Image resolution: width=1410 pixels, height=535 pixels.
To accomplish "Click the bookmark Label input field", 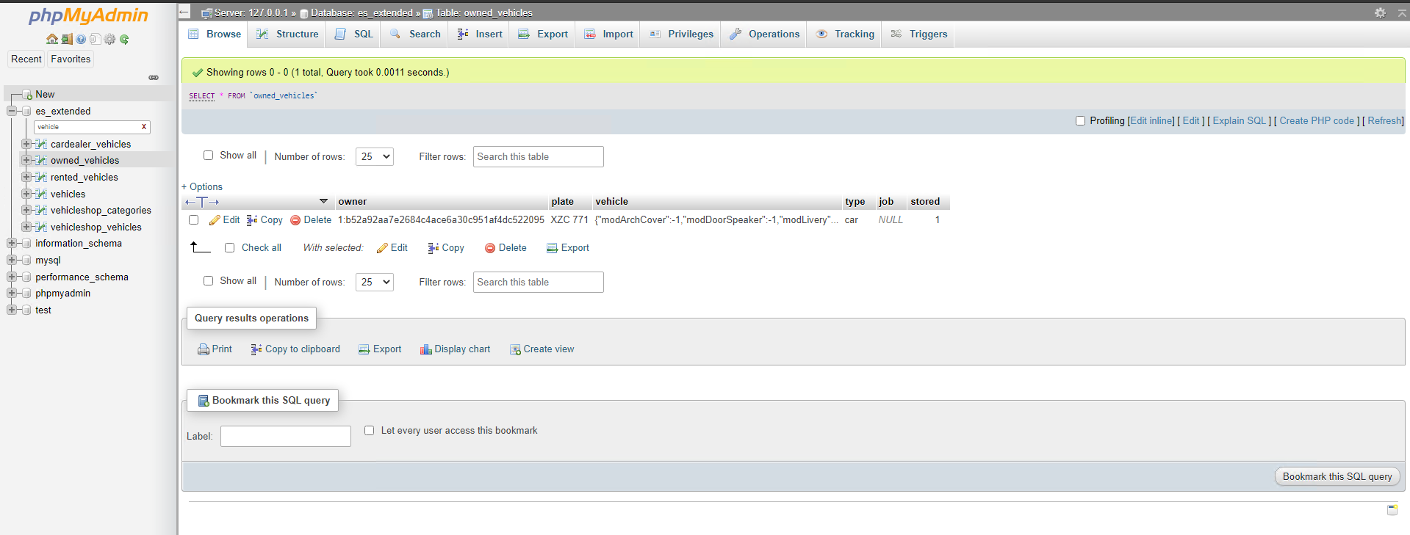I will tap(286, 437).
